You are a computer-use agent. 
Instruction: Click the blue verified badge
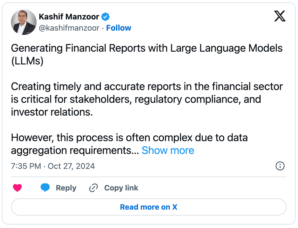pos(105,17)
